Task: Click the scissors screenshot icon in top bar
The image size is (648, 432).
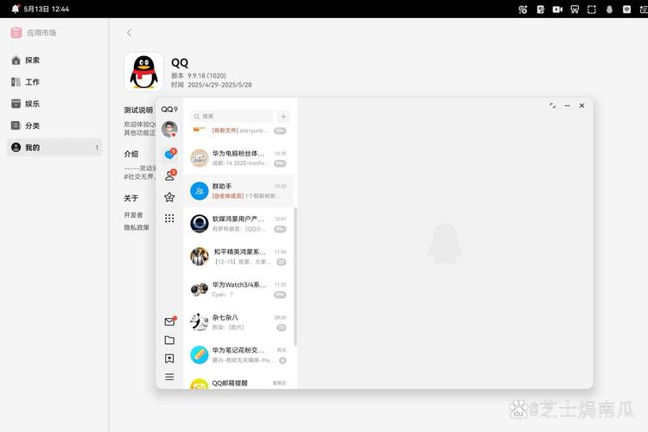Action: click(x=575, y=10)
